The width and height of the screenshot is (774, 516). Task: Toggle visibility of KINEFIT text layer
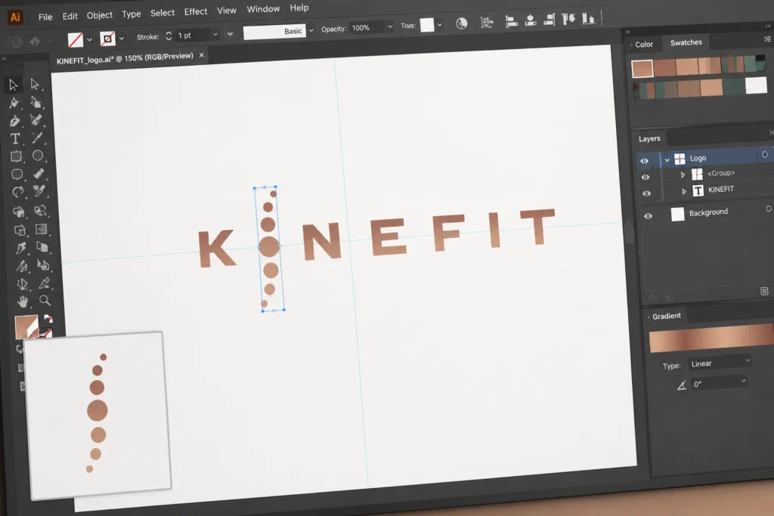[646, 193]
